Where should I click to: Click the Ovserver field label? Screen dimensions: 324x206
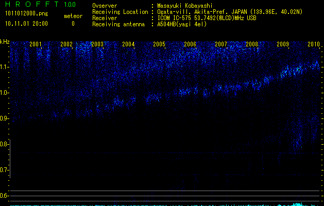point(105,6)
